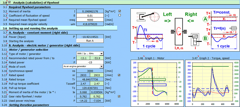240x107 pixels.
Task: Toggle the Rated speed checkbox
Action: (x=120, y=75)
